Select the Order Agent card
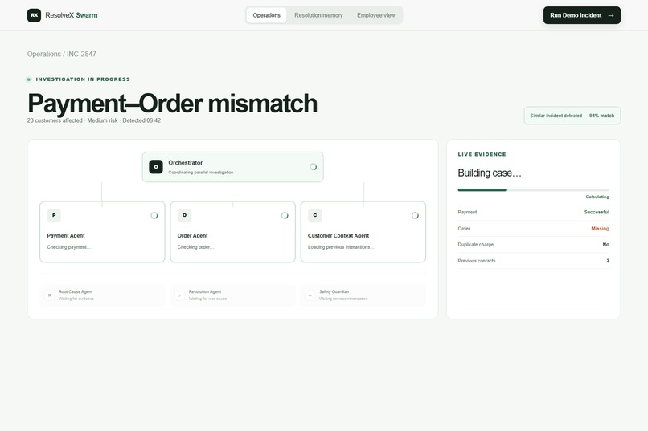The height and width of the screenshot is (431, 648). (x=232, y=232)
